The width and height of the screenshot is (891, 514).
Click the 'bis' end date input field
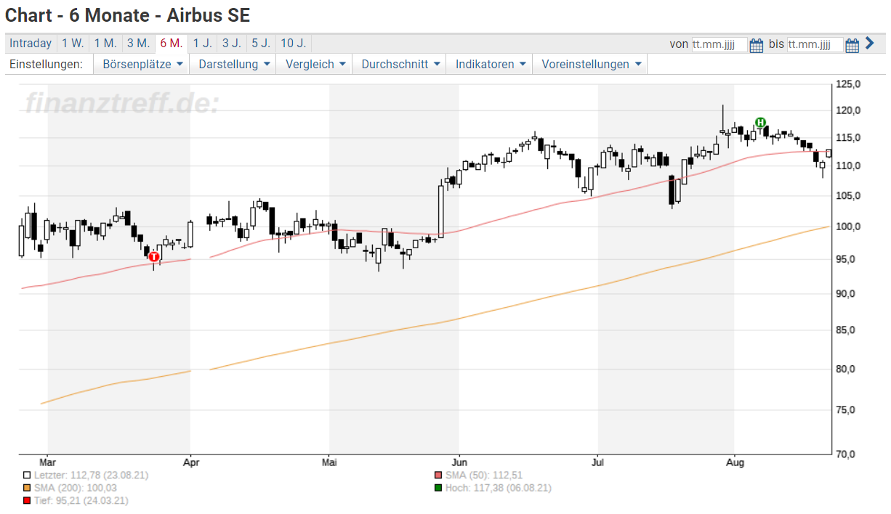[x=815, y=44]
